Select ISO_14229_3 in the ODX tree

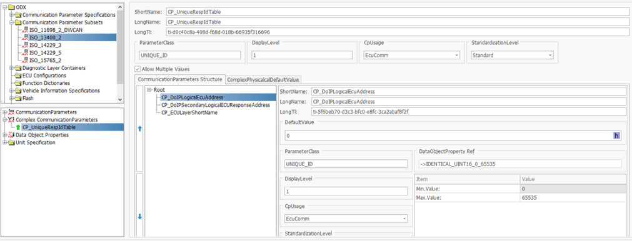45,45
